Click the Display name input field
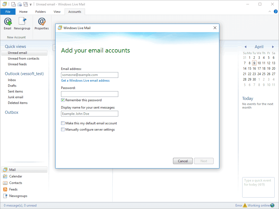The image size is (279, 209). (x=89, y=114)
